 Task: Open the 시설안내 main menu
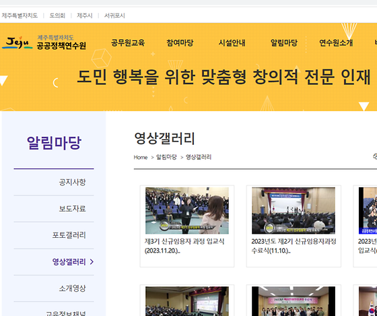pyautogui.click(x=232, y=43)
